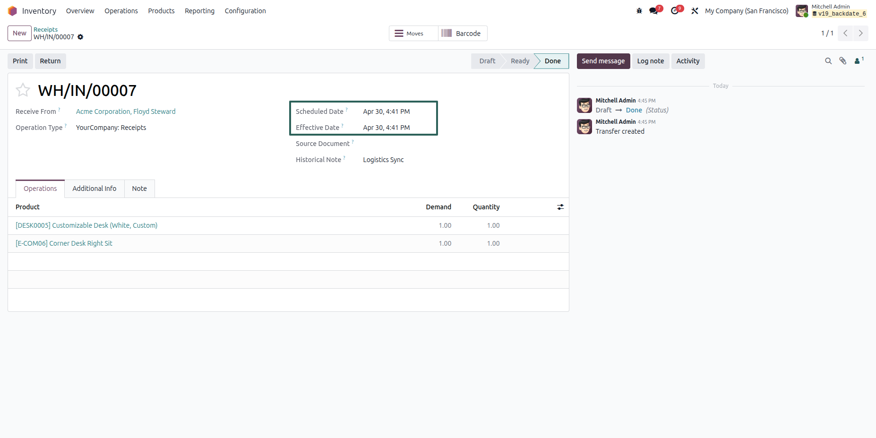Open the Corner Desk Right Sit product
Image resolution: width=876 pixels, height=438 pixels.
(x=64, y=243)
